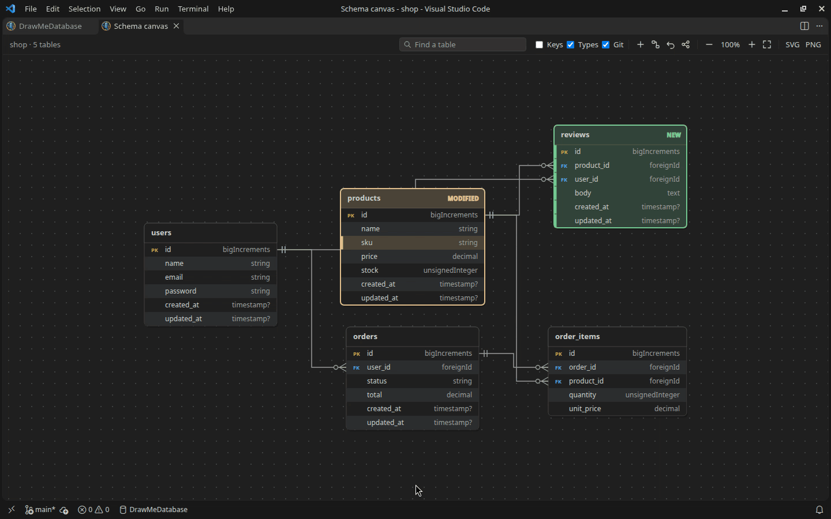Click the add relation connector icon
831x519 pixels.
click(656, 44)
